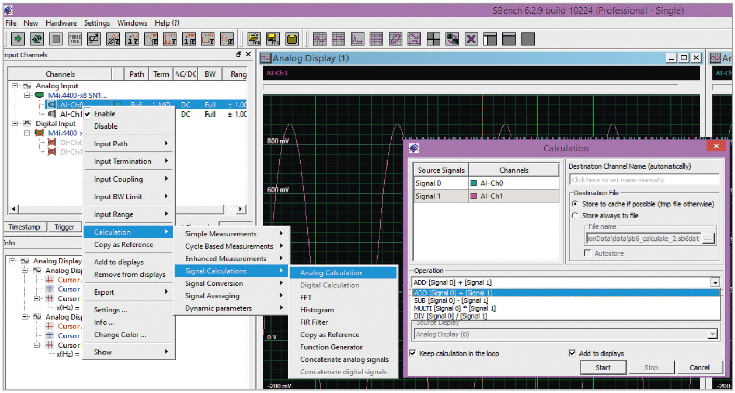Screen dimensions: 735x393
Task: Choose FFT from Signal Calculations submenu
Action: coord(343,297)
